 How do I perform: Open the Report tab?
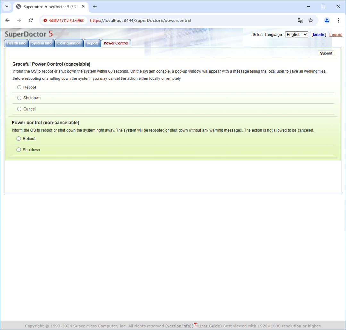click(92, 43)
